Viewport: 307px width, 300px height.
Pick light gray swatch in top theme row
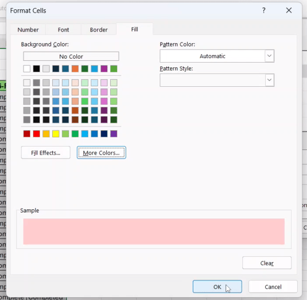tap(46, 68)
